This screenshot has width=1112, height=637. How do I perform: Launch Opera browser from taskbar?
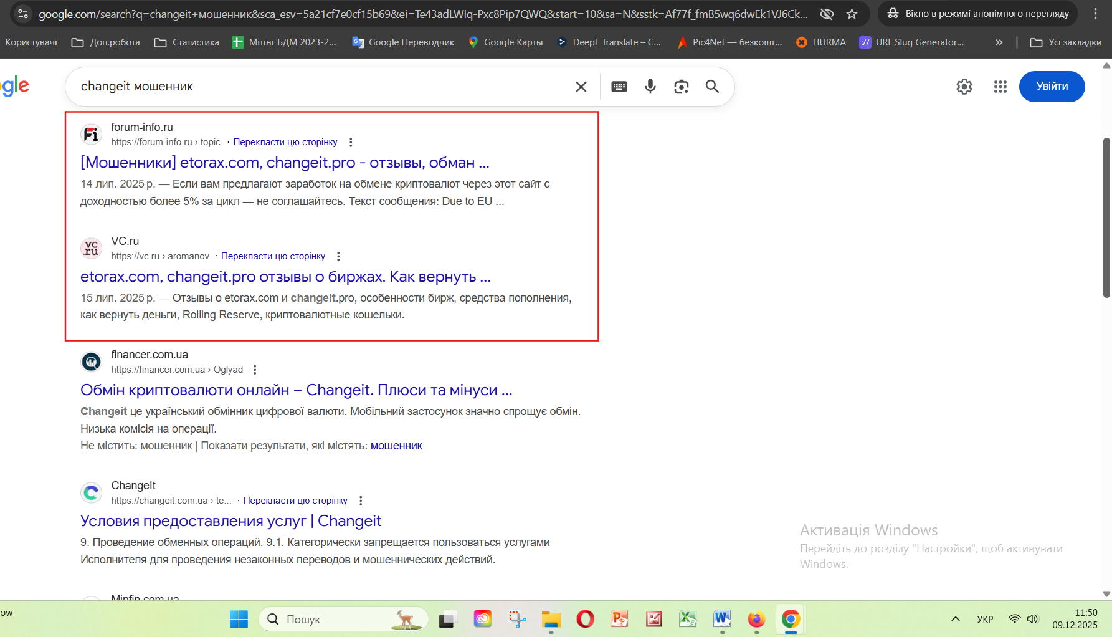tap(585, 619)
